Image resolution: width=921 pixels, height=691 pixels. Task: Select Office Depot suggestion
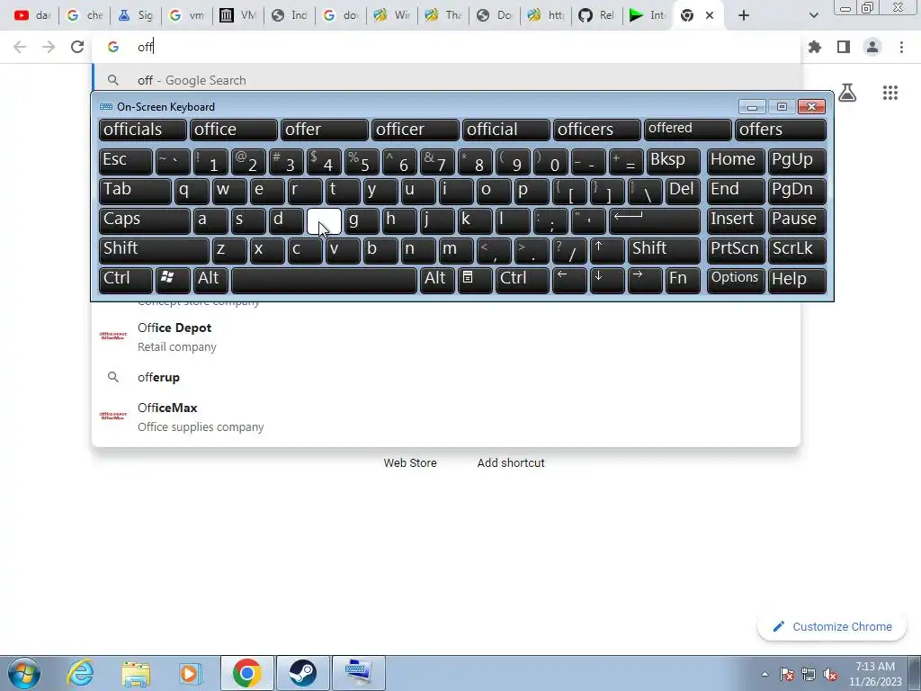click(446, 337)
